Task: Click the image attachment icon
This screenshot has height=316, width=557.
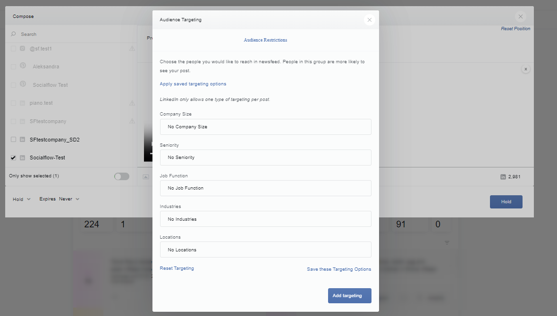Action: point(146,177)
